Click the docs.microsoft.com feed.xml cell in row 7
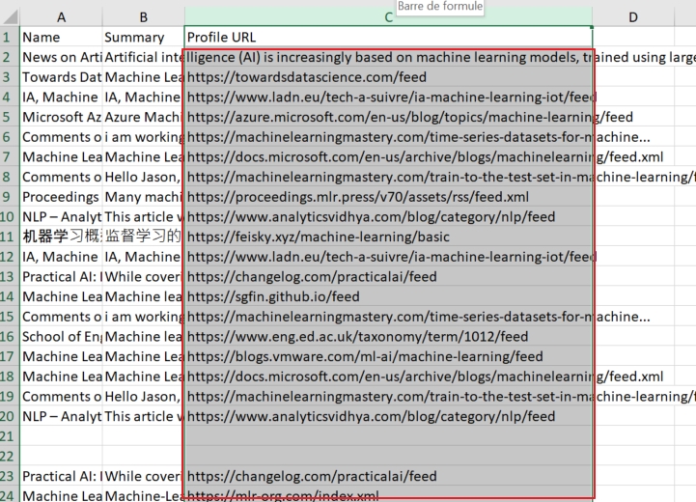 pos(388,156)
